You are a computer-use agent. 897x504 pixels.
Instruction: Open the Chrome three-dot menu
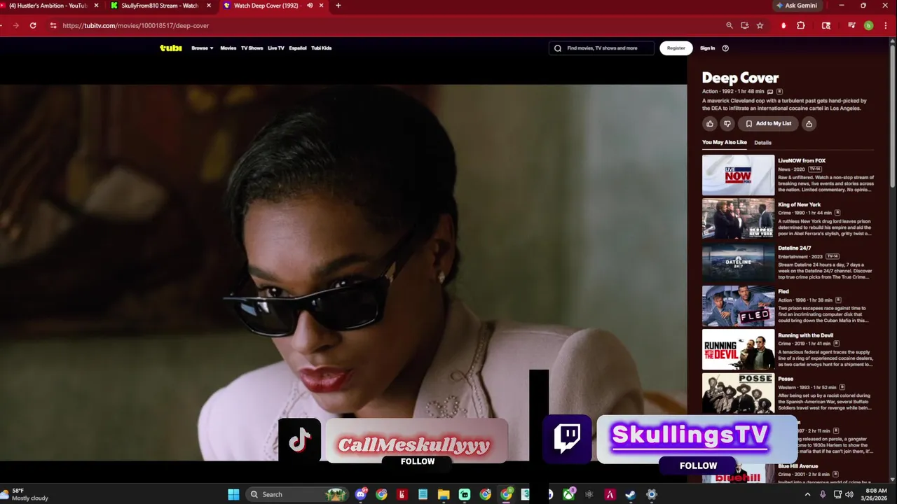[x=884, y=25]
